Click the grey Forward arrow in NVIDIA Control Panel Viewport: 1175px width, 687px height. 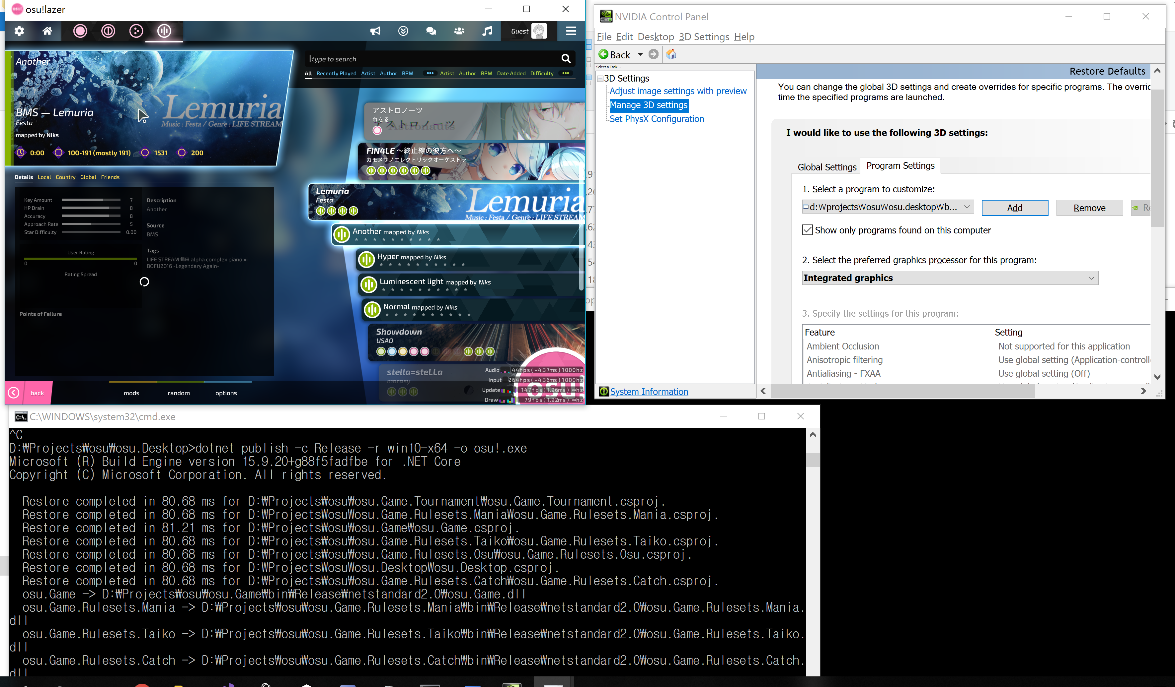coord(654,54)
